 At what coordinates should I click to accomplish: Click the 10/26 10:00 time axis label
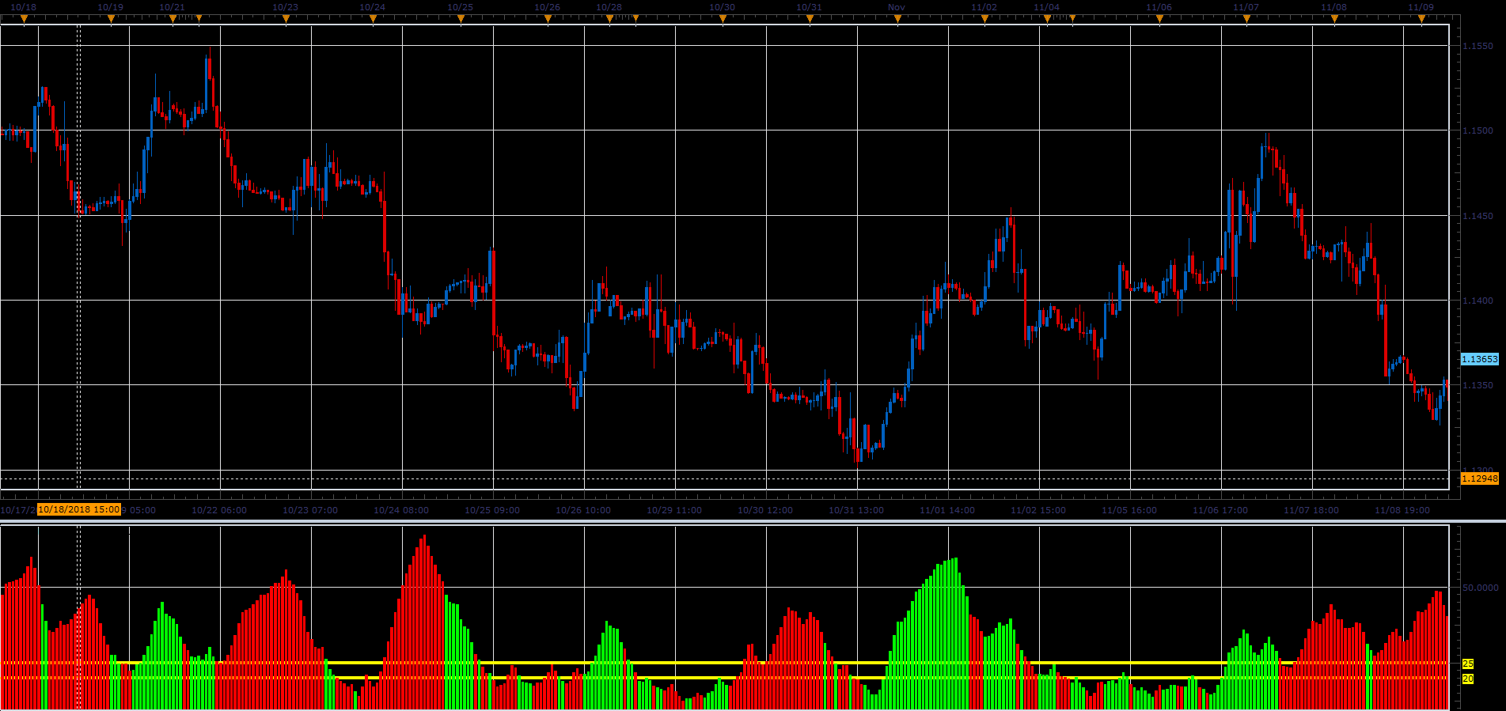(x=583, y=510)
